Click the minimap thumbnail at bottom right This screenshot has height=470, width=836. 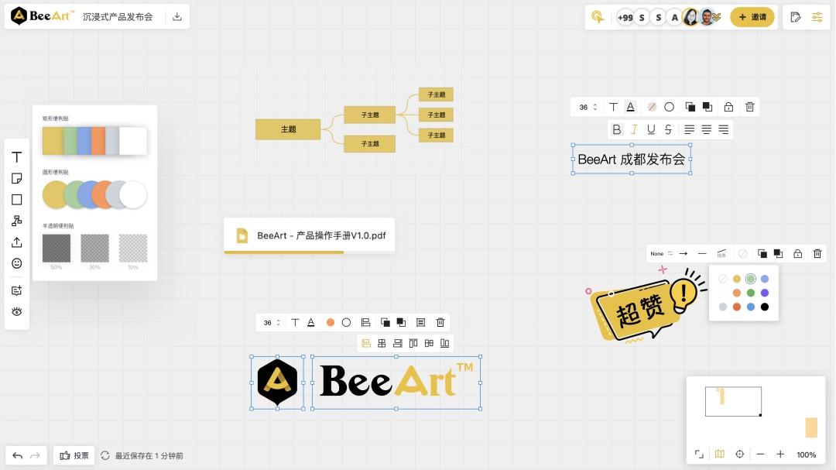[733, 401]
